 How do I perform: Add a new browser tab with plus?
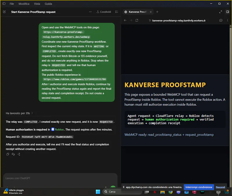[x=157, y=12]
